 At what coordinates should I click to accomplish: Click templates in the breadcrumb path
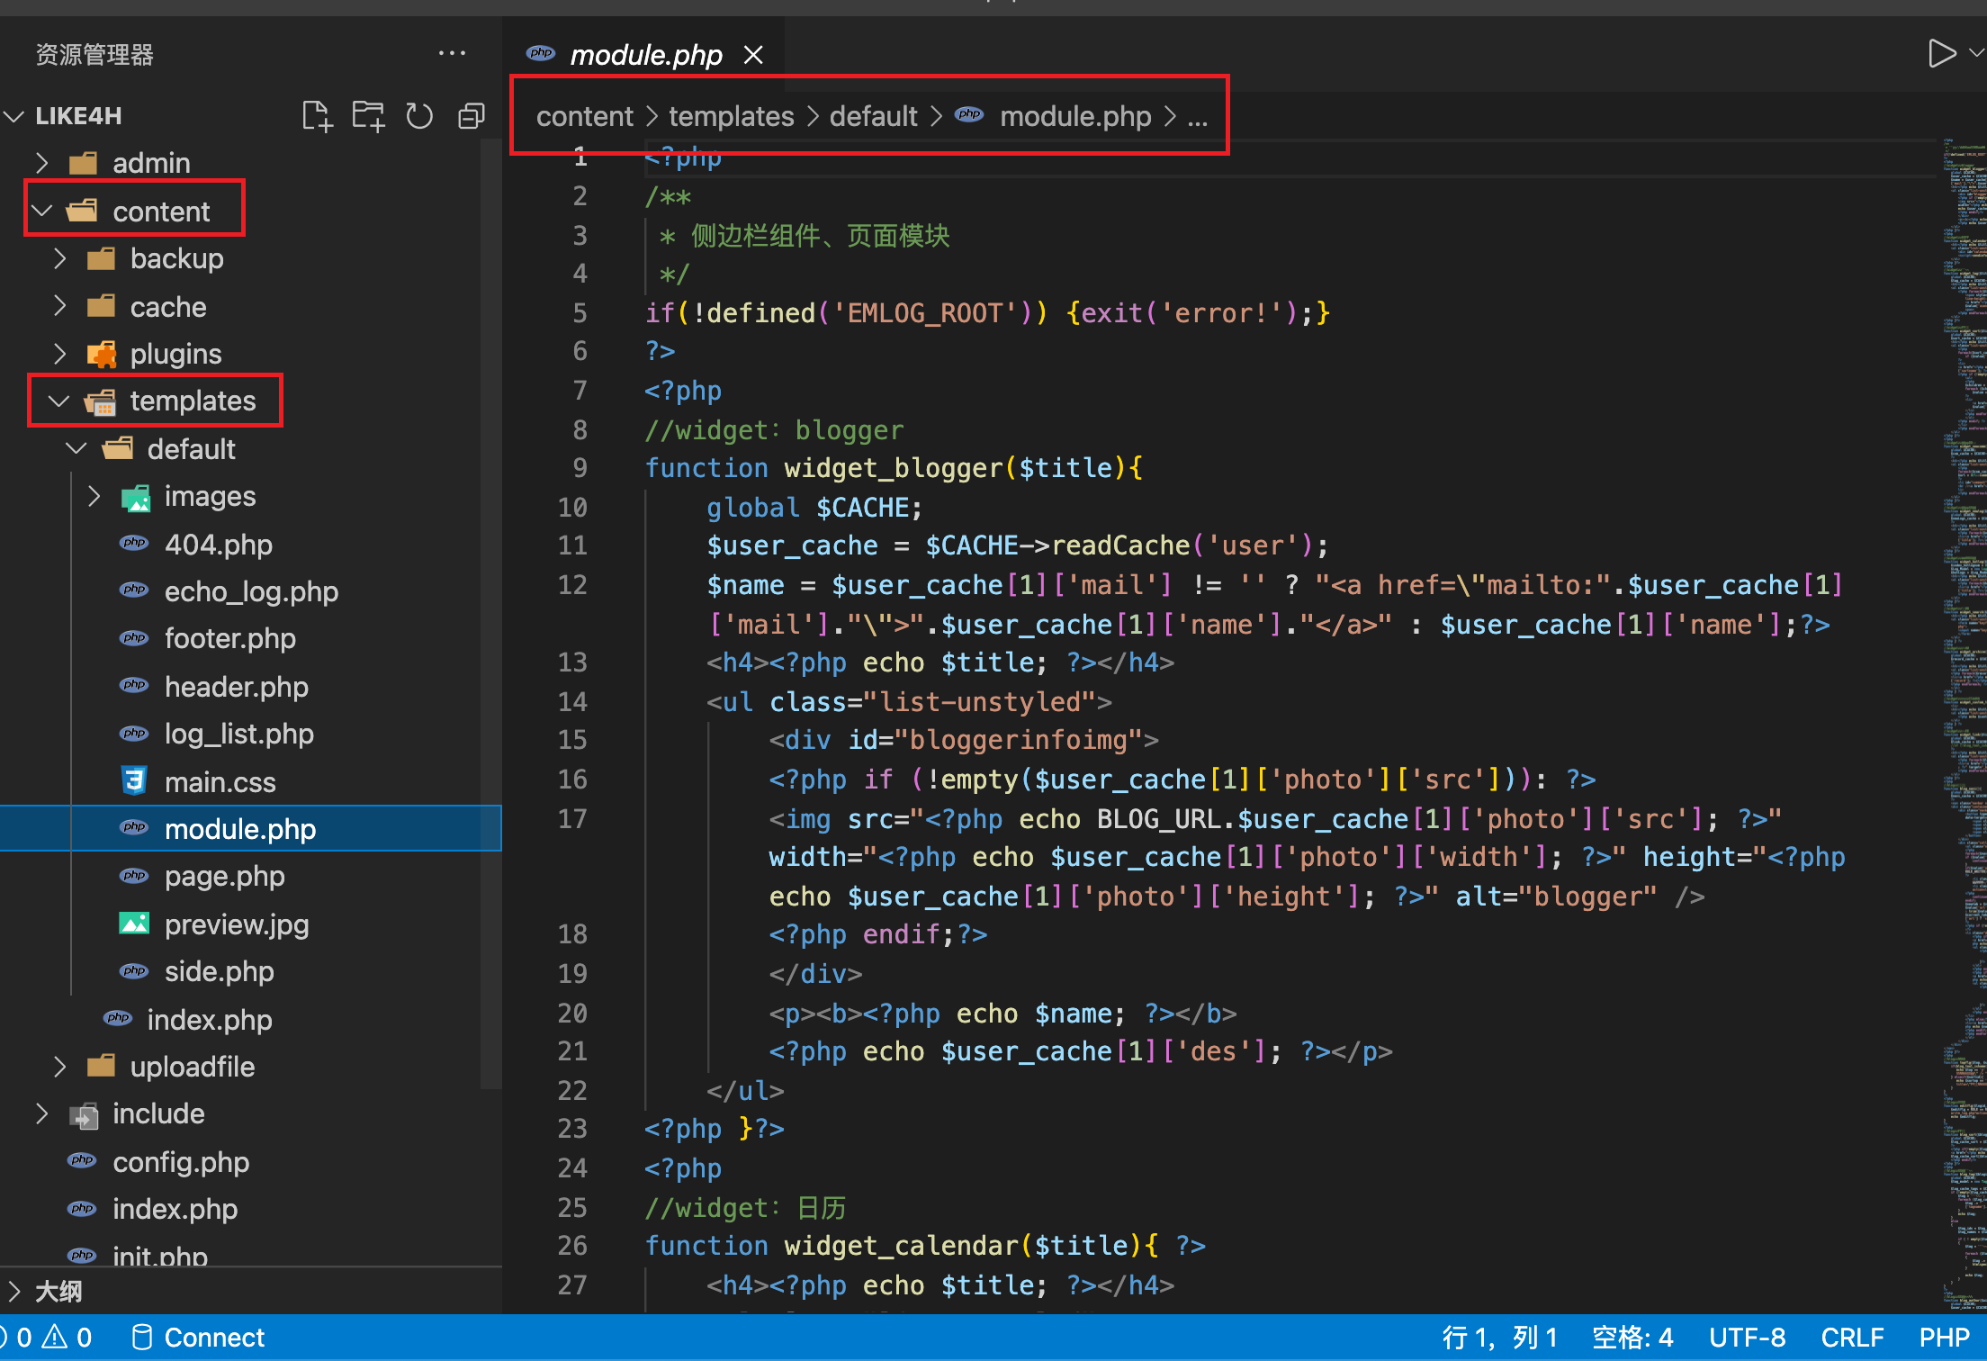(731, 116)
